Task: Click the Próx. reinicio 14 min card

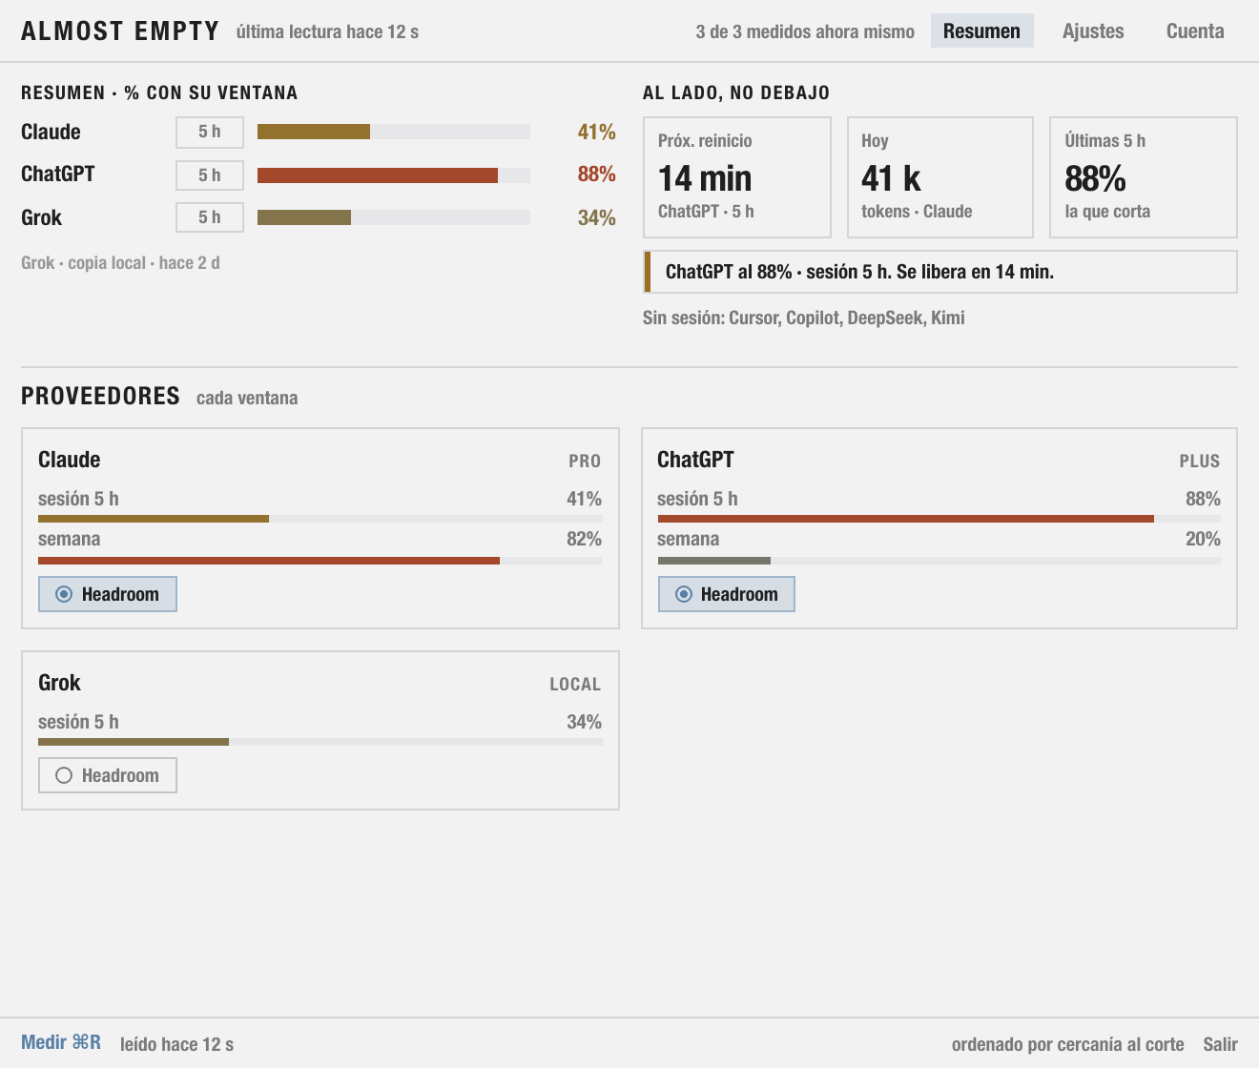Action: pos(737,177)
